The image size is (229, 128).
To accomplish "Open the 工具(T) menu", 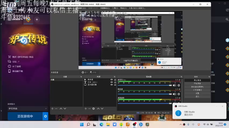I will [x=115, y=8].
